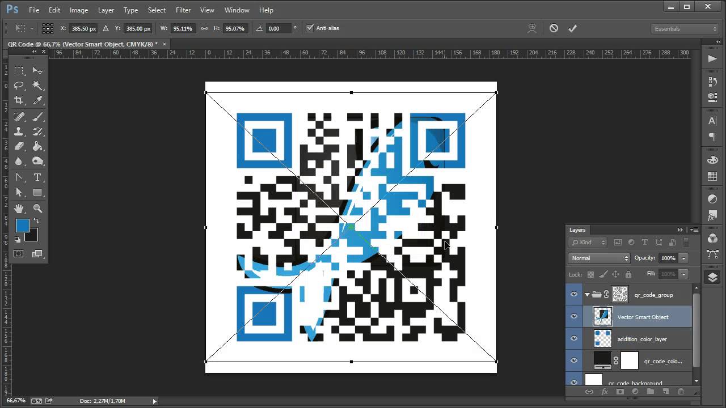Hide the qr_code_group layer
This screenshot has height=408, width=726.
[x=574, y=295]
